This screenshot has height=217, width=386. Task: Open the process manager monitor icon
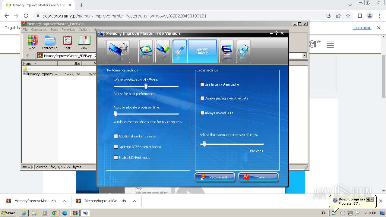click(x=227, y=51)
